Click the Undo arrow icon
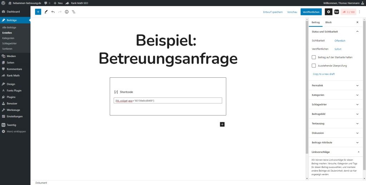The width and height of the screenshot is (366, 185). [x=53, y=12]
